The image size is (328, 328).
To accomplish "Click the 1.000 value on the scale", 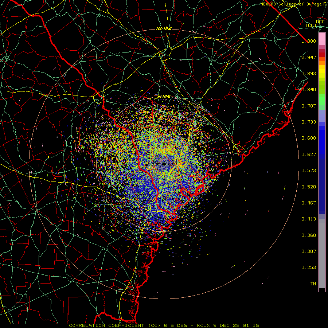I will [x=309, y=41].
